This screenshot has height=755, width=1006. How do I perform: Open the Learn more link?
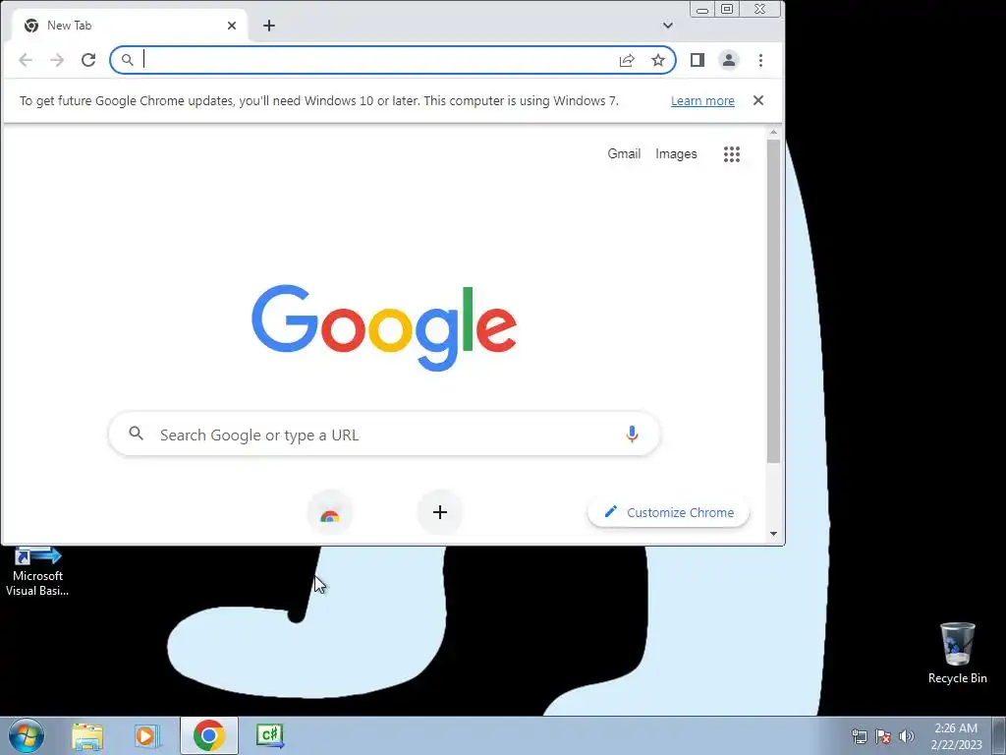click(702, 101)
